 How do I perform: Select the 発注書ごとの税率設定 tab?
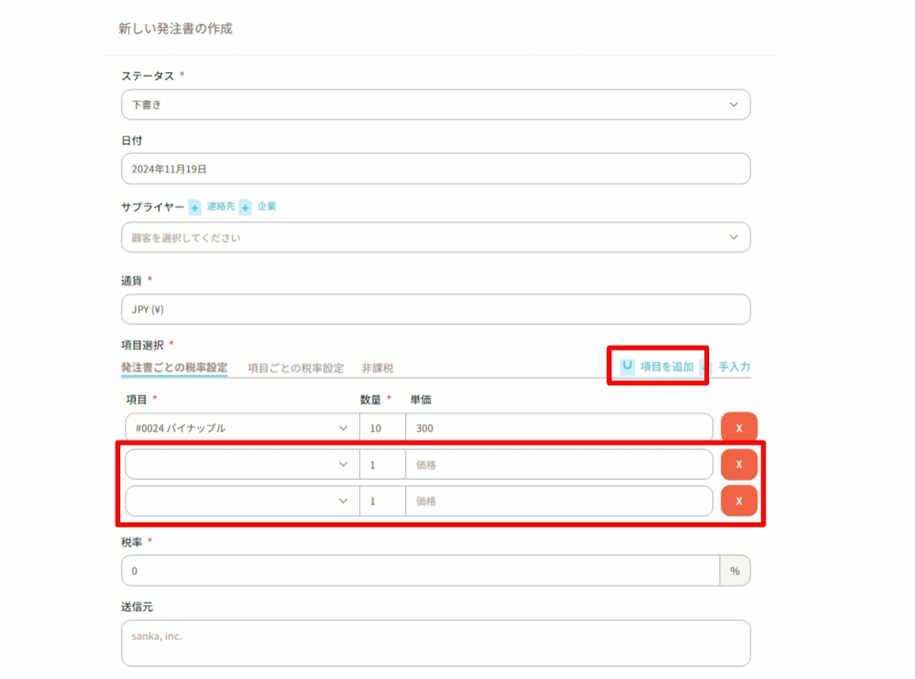pos(174,367)
